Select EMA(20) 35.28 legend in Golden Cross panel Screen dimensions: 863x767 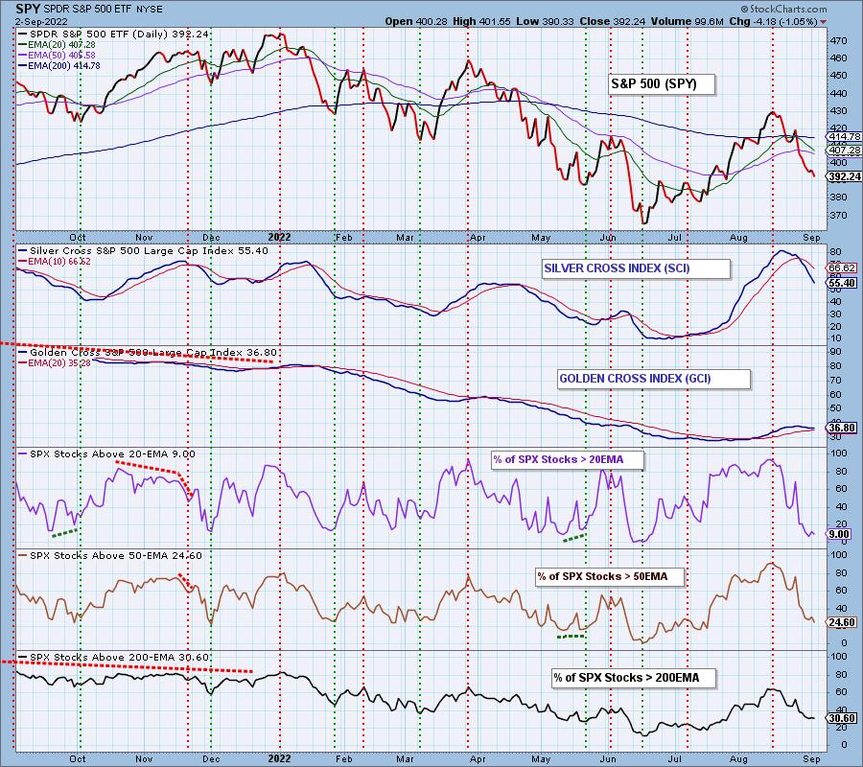[x=55, y=363]
